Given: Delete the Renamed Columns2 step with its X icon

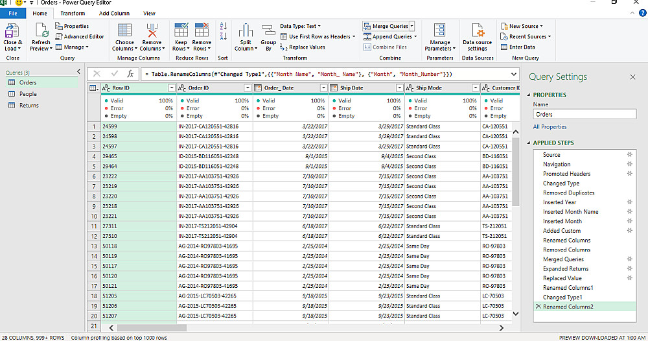Looking at the screenshot, I should (x=538, y=307).
